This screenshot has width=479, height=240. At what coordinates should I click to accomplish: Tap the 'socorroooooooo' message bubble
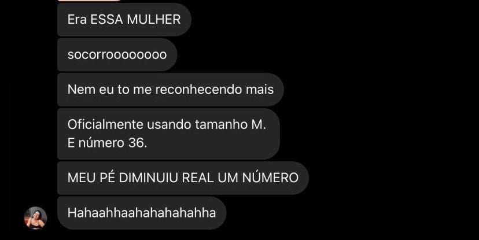coord(117,55)
